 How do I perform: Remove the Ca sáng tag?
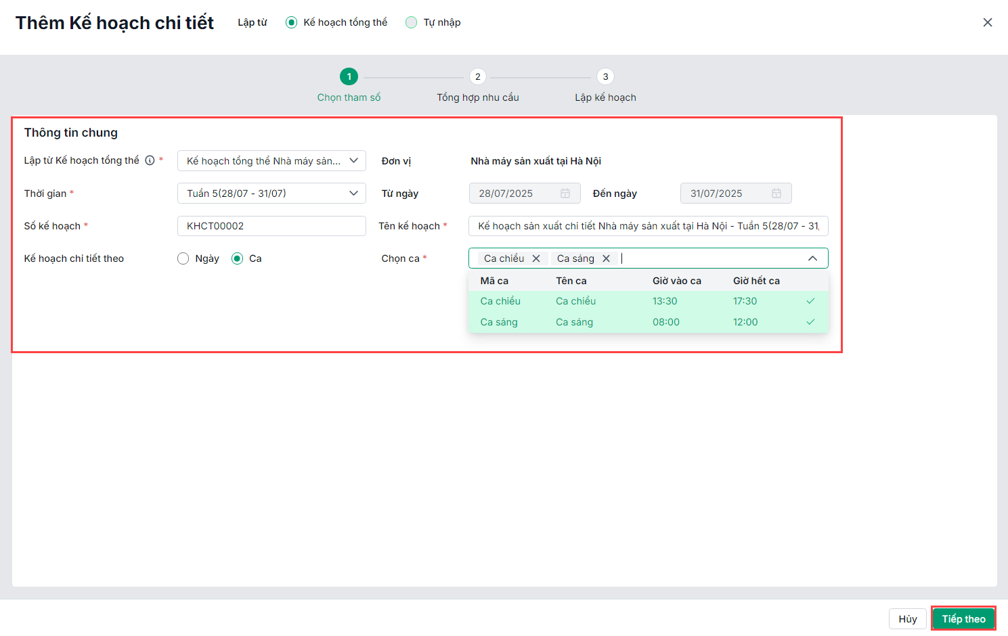(607, 258)
